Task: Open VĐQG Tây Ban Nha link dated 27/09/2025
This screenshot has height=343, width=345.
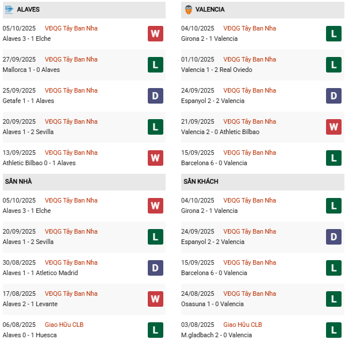Action: click(71, 59)
